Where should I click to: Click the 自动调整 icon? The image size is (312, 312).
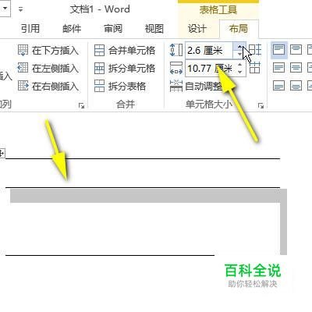176,86
